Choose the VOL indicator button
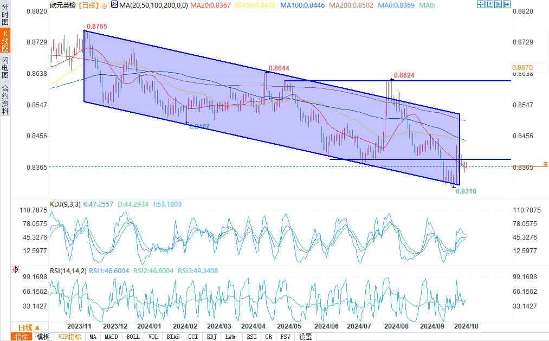Screen dimensions: 549x341 (x=153, y=337)
